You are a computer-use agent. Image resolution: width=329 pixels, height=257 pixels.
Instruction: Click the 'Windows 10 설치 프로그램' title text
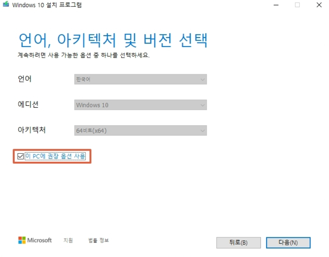click(47, 5)
